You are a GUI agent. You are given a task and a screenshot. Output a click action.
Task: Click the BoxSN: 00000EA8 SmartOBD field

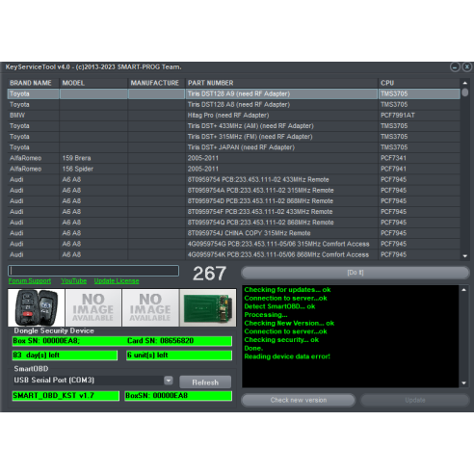click(178, 396)
